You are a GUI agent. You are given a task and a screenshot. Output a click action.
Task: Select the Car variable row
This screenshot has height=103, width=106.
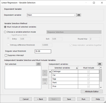point(65,75)
